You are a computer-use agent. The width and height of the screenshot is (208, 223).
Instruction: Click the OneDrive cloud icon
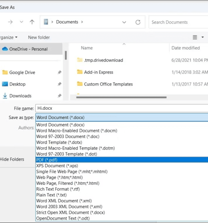(5, 49)
